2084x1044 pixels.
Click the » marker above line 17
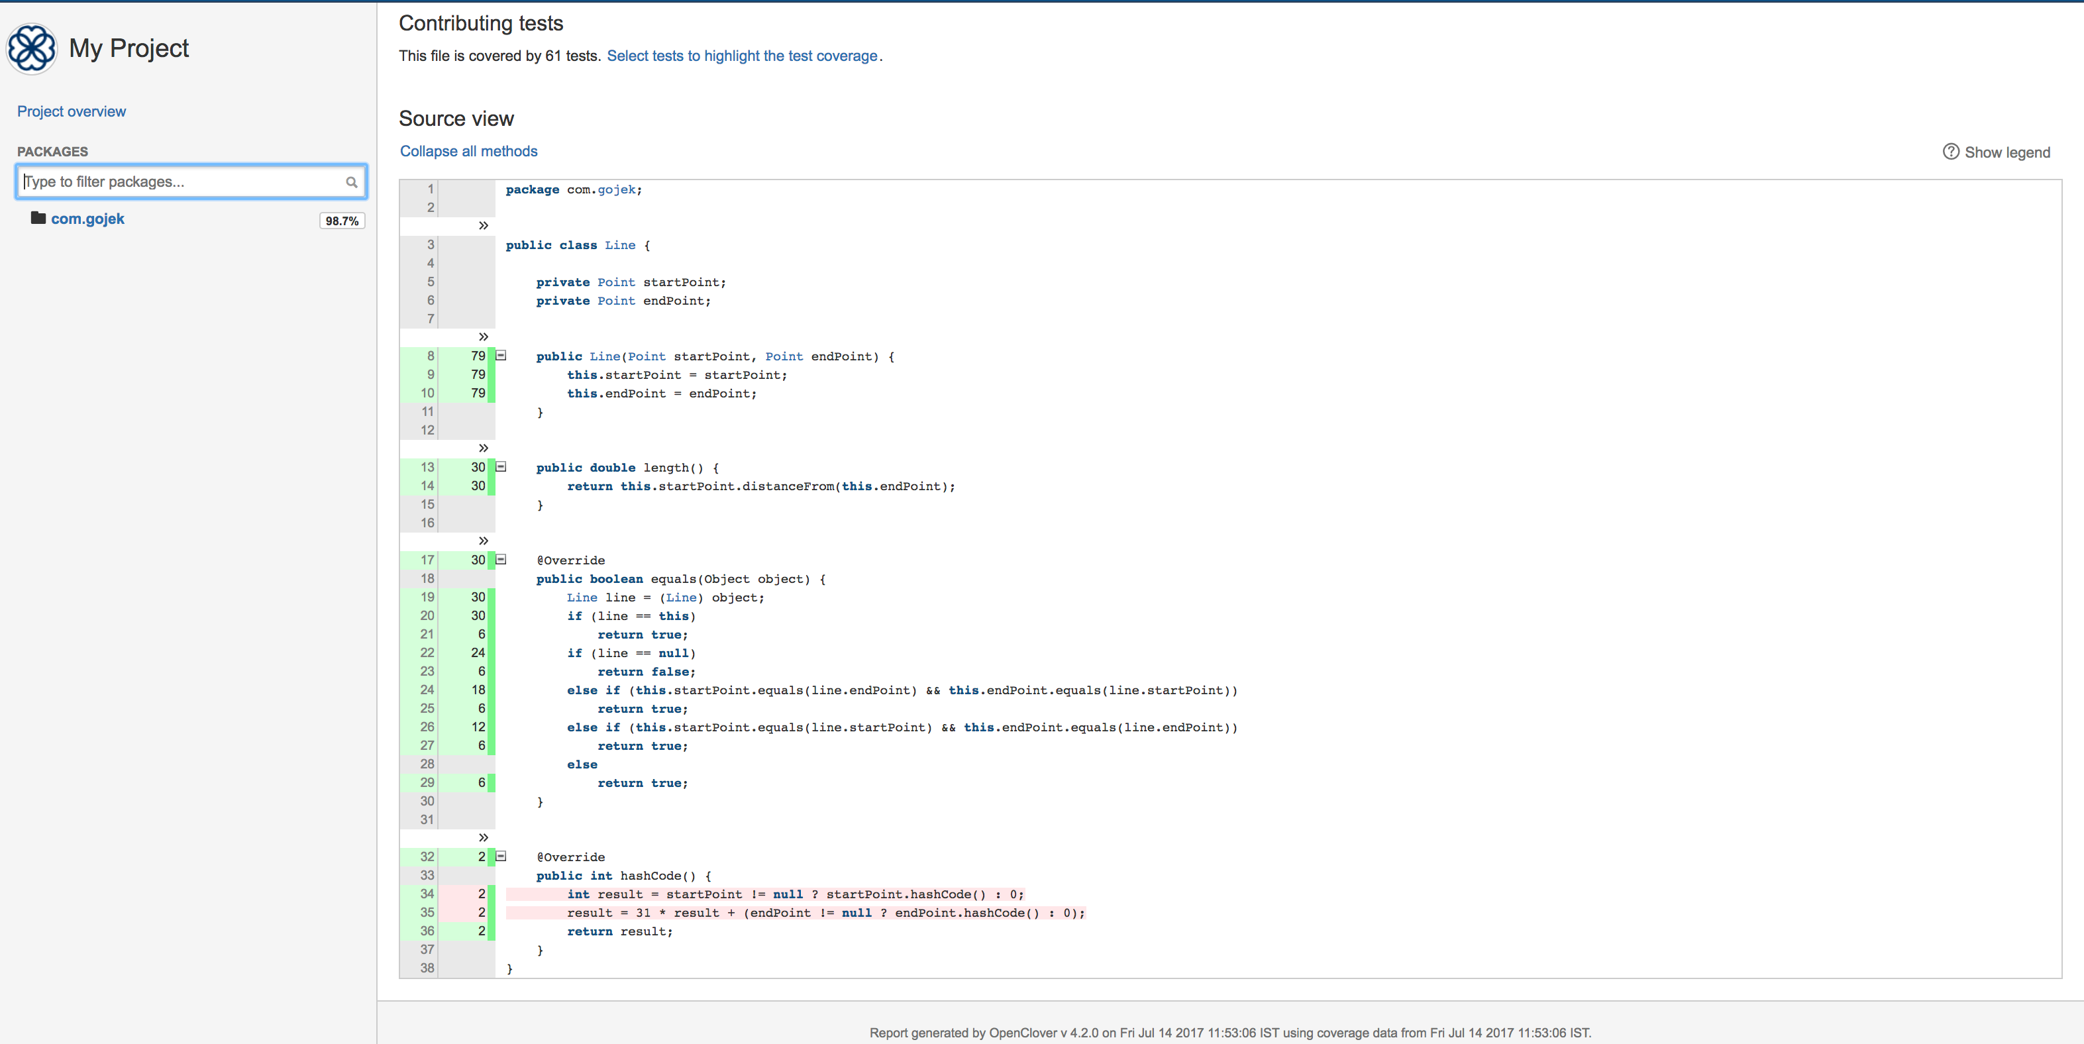coord(483,541)
